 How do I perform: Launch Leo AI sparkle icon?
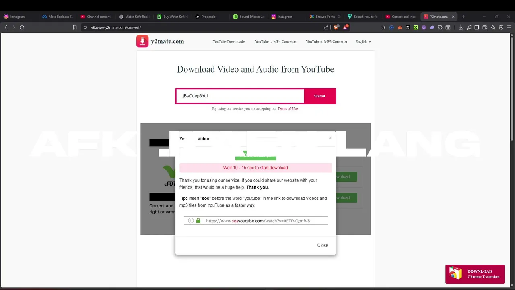[x=493, y=27]
